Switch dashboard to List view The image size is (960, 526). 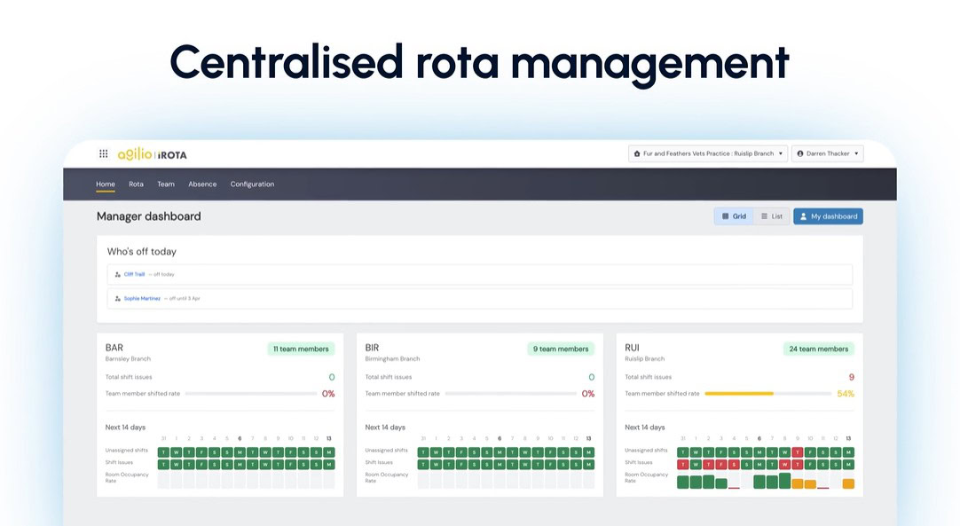(772, 216)
